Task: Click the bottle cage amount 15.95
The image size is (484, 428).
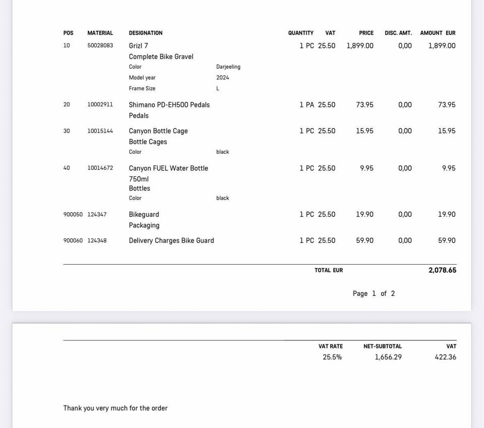Action: (x=447, y=131)
